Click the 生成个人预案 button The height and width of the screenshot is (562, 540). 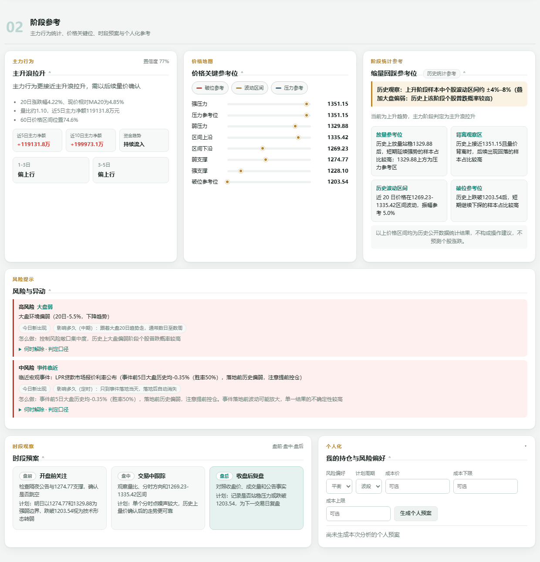click(416, 514)
